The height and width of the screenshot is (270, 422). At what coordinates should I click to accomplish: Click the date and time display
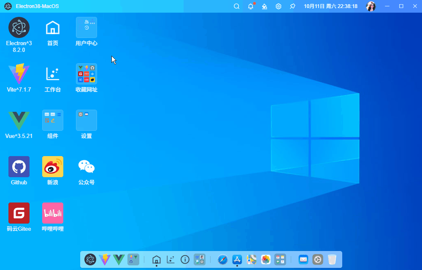[330, 6]
